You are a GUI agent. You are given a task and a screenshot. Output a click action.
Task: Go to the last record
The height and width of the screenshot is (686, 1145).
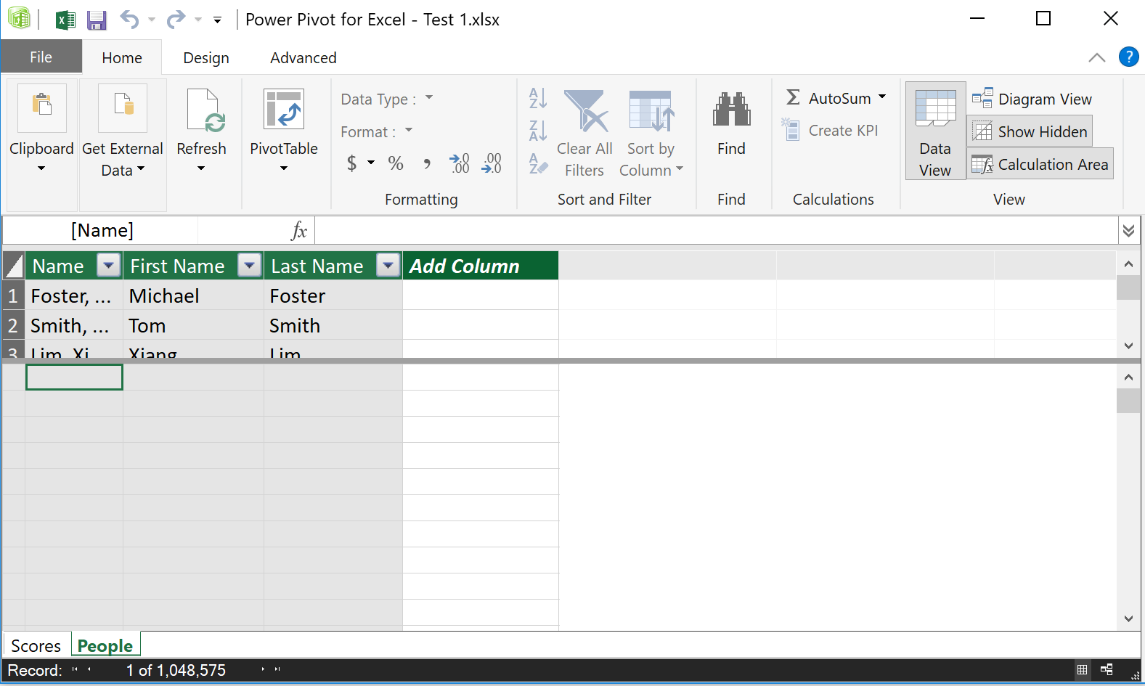[x=277, y=670]
